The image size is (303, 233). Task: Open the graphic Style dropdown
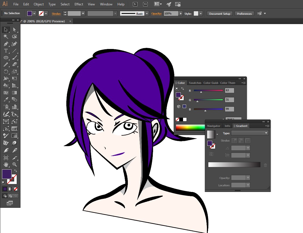coord(201,14)
